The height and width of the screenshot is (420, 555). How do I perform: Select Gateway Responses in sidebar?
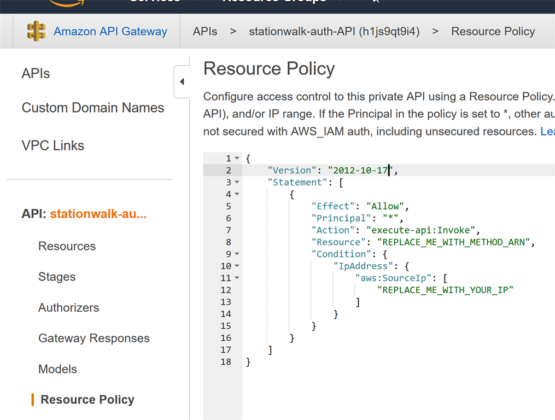coord(94,338)
